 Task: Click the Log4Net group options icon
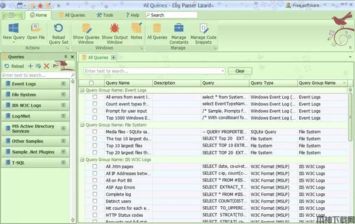point(63,116)
